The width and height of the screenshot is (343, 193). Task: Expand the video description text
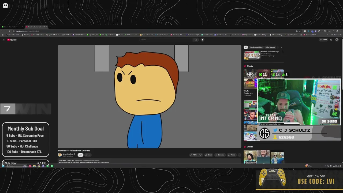click(x=150, y=161)
